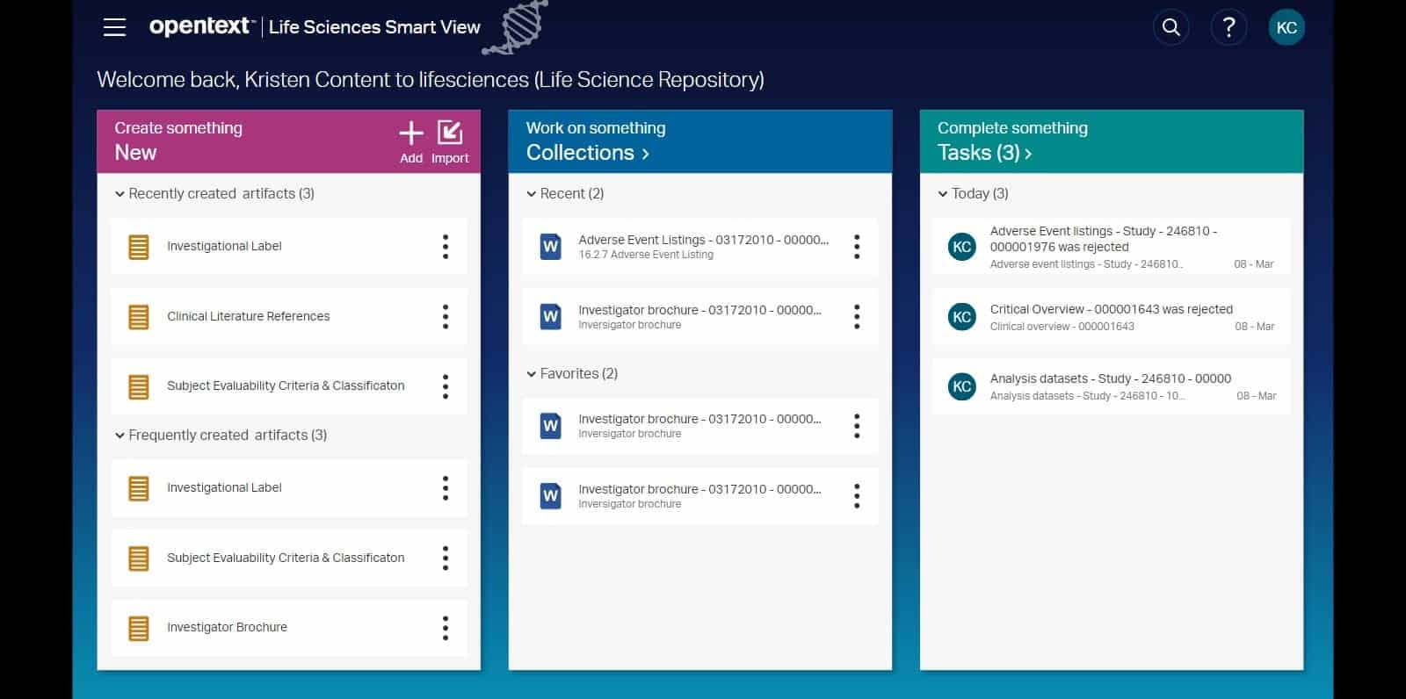1406x699 pixels.
Task: Open the KC user profile avatar
Action: pos(1286,27)
